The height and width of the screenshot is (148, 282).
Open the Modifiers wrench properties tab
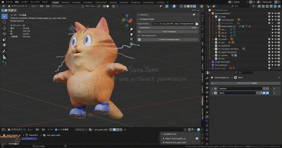coord(207,117)
